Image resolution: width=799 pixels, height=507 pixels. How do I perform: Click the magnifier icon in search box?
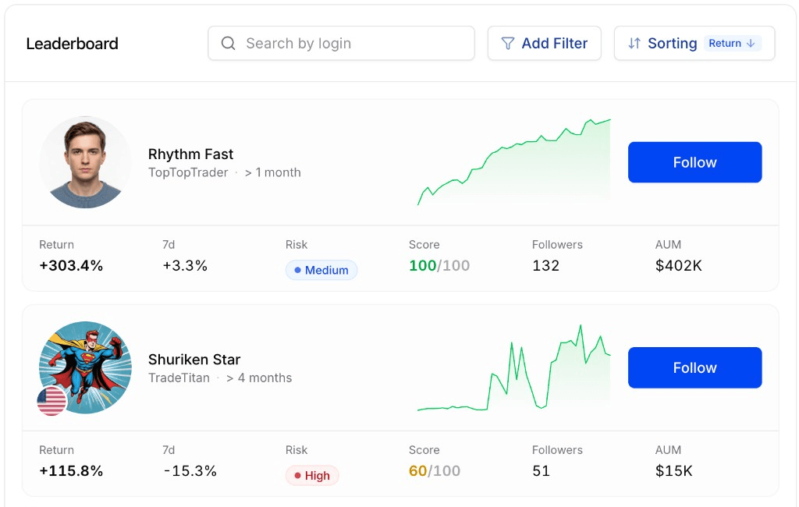[x=229, y=44]
